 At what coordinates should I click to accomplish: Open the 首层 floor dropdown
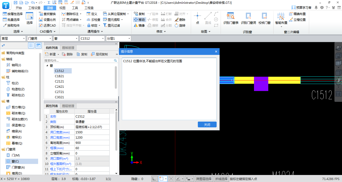pos(13,38)
